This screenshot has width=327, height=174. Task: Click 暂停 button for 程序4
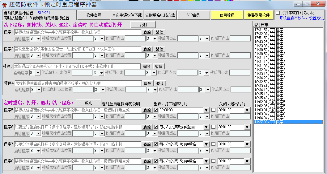[x=160, y=83]
